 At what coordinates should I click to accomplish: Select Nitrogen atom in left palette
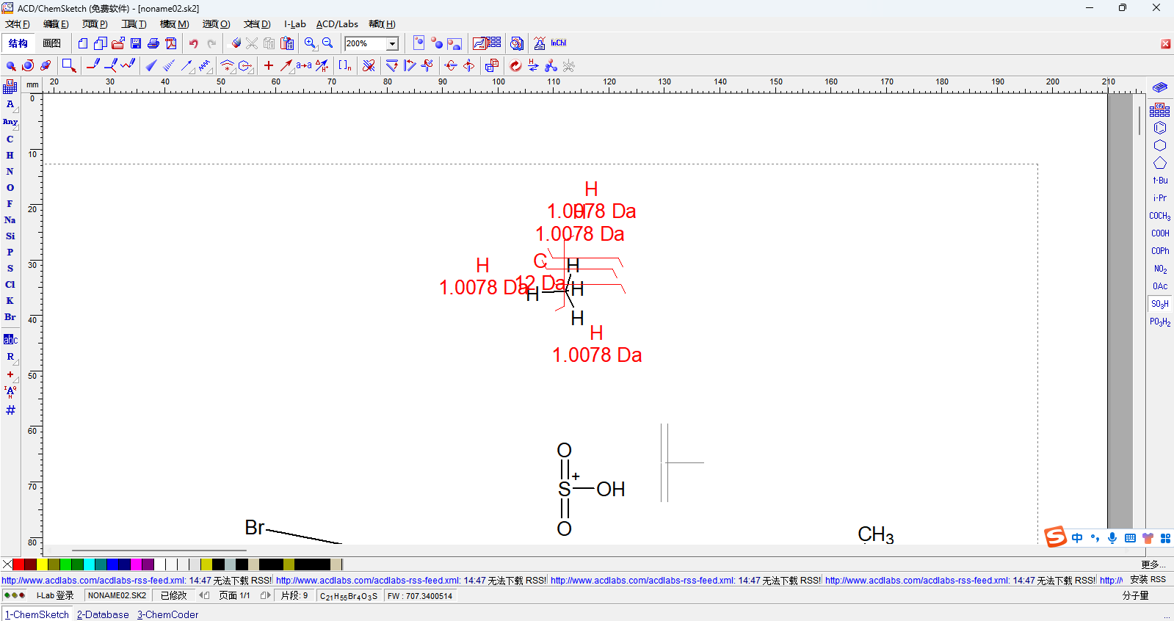(10, 171)
